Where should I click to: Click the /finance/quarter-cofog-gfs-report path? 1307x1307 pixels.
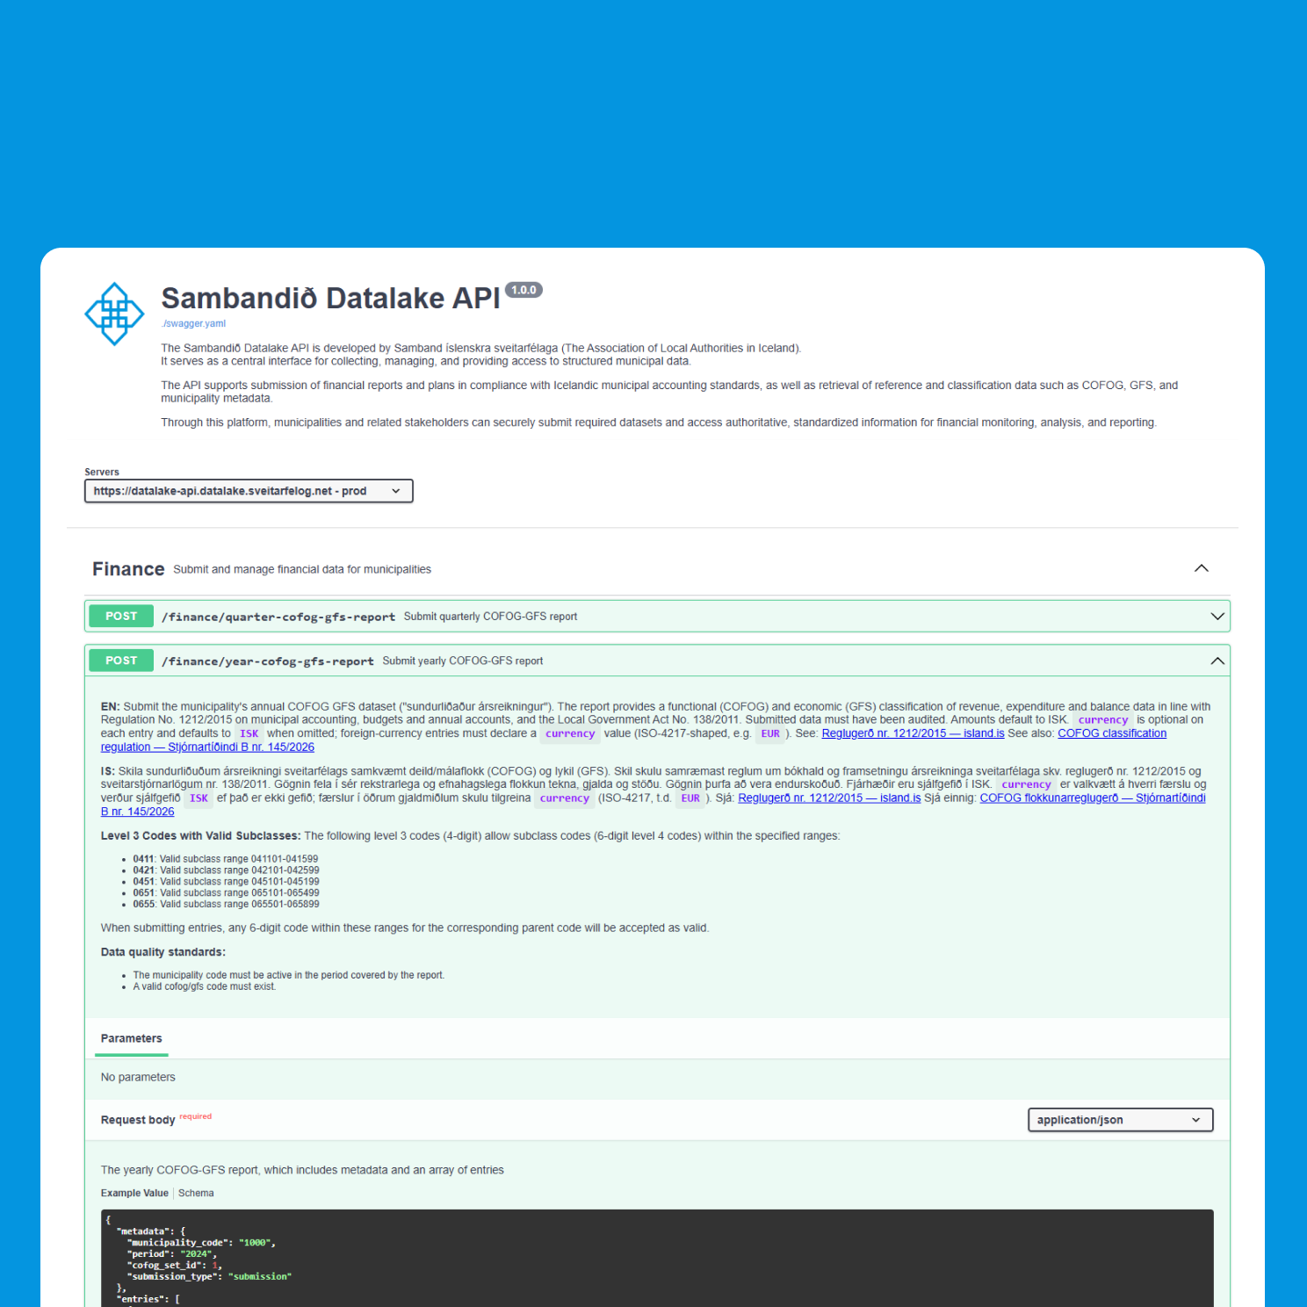(278, 617)
